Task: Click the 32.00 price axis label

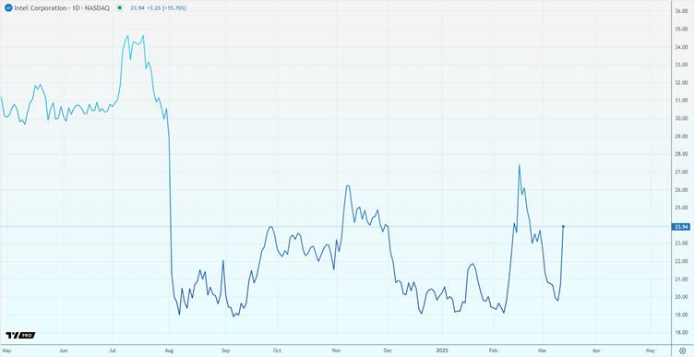Action: click(x=681, y=83)
